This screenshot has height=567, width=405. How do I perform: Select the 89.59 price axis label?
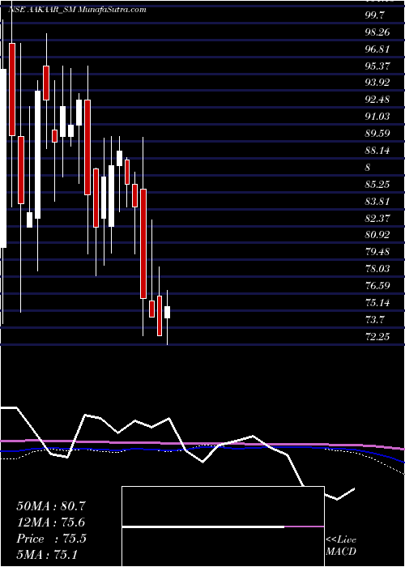(377, 134)
